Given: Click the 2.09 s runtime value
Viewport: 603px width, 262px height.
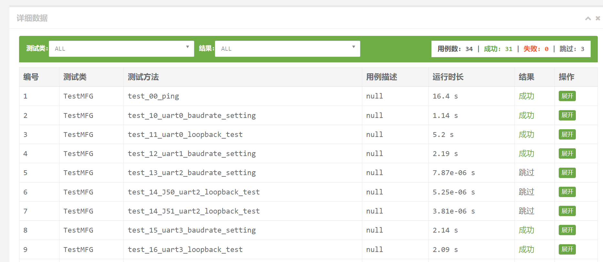Looking at the screenshot, I should click(x=445, y=250).
